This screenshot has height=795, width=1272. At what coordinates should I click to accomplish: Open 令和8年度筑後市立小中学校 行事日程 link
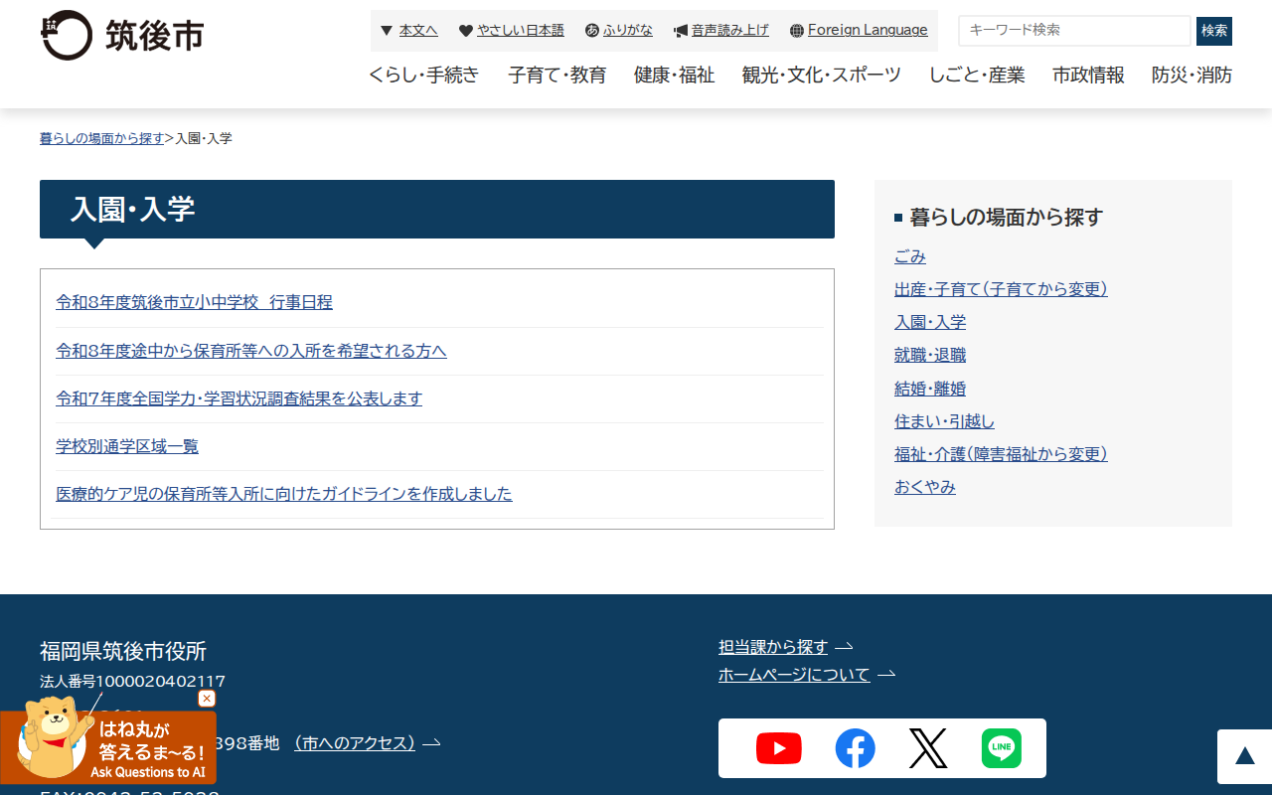pos(194,302)
